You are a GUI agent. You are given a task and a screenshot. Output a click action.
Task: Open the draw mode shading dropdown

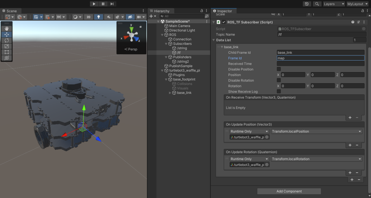(x=77, y=17)
